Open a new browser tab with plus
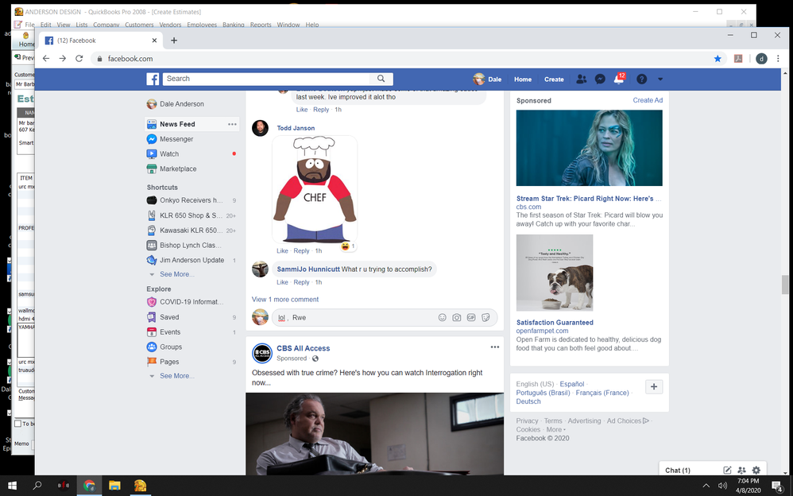Viewport: 793px width, 496px height. click(x=173, y=41)
